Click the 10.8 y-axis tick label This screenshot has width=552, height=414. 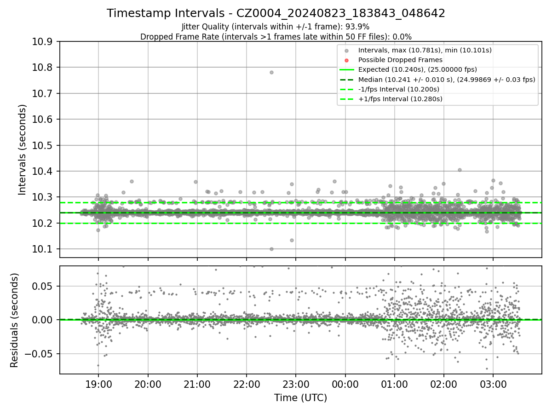click(x=43, y=68)
